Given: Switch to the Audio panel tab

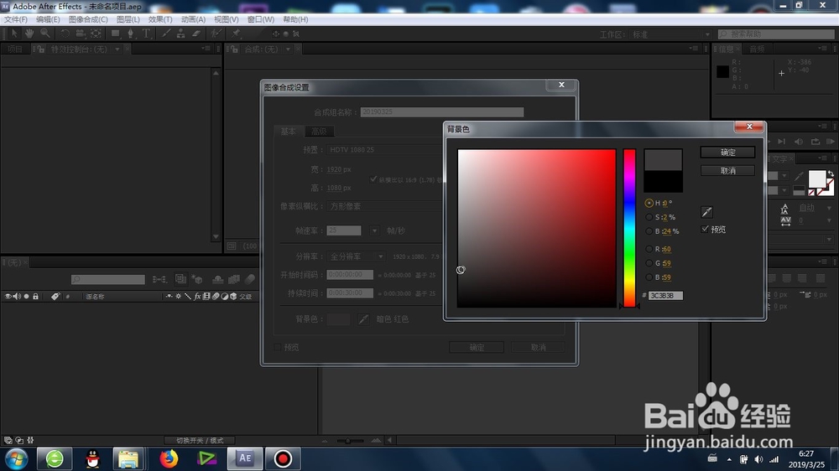Looking at the screenshot, I should pyautogui.click(x=757, y=49).
